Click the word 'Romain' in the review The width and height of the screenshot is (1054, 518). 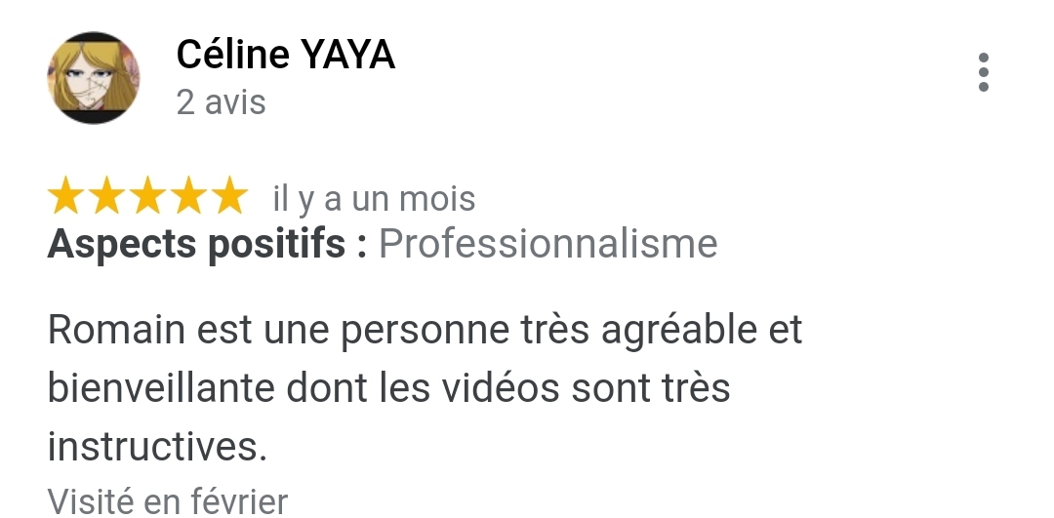(116, 330)
